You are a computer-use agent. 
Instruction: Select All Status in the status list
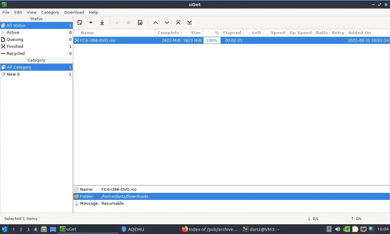click(x=36, y=25)
